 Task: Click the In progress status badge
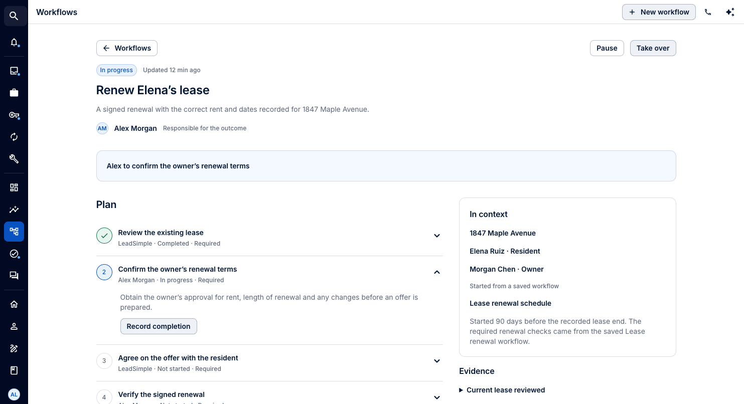click(116, 70)
